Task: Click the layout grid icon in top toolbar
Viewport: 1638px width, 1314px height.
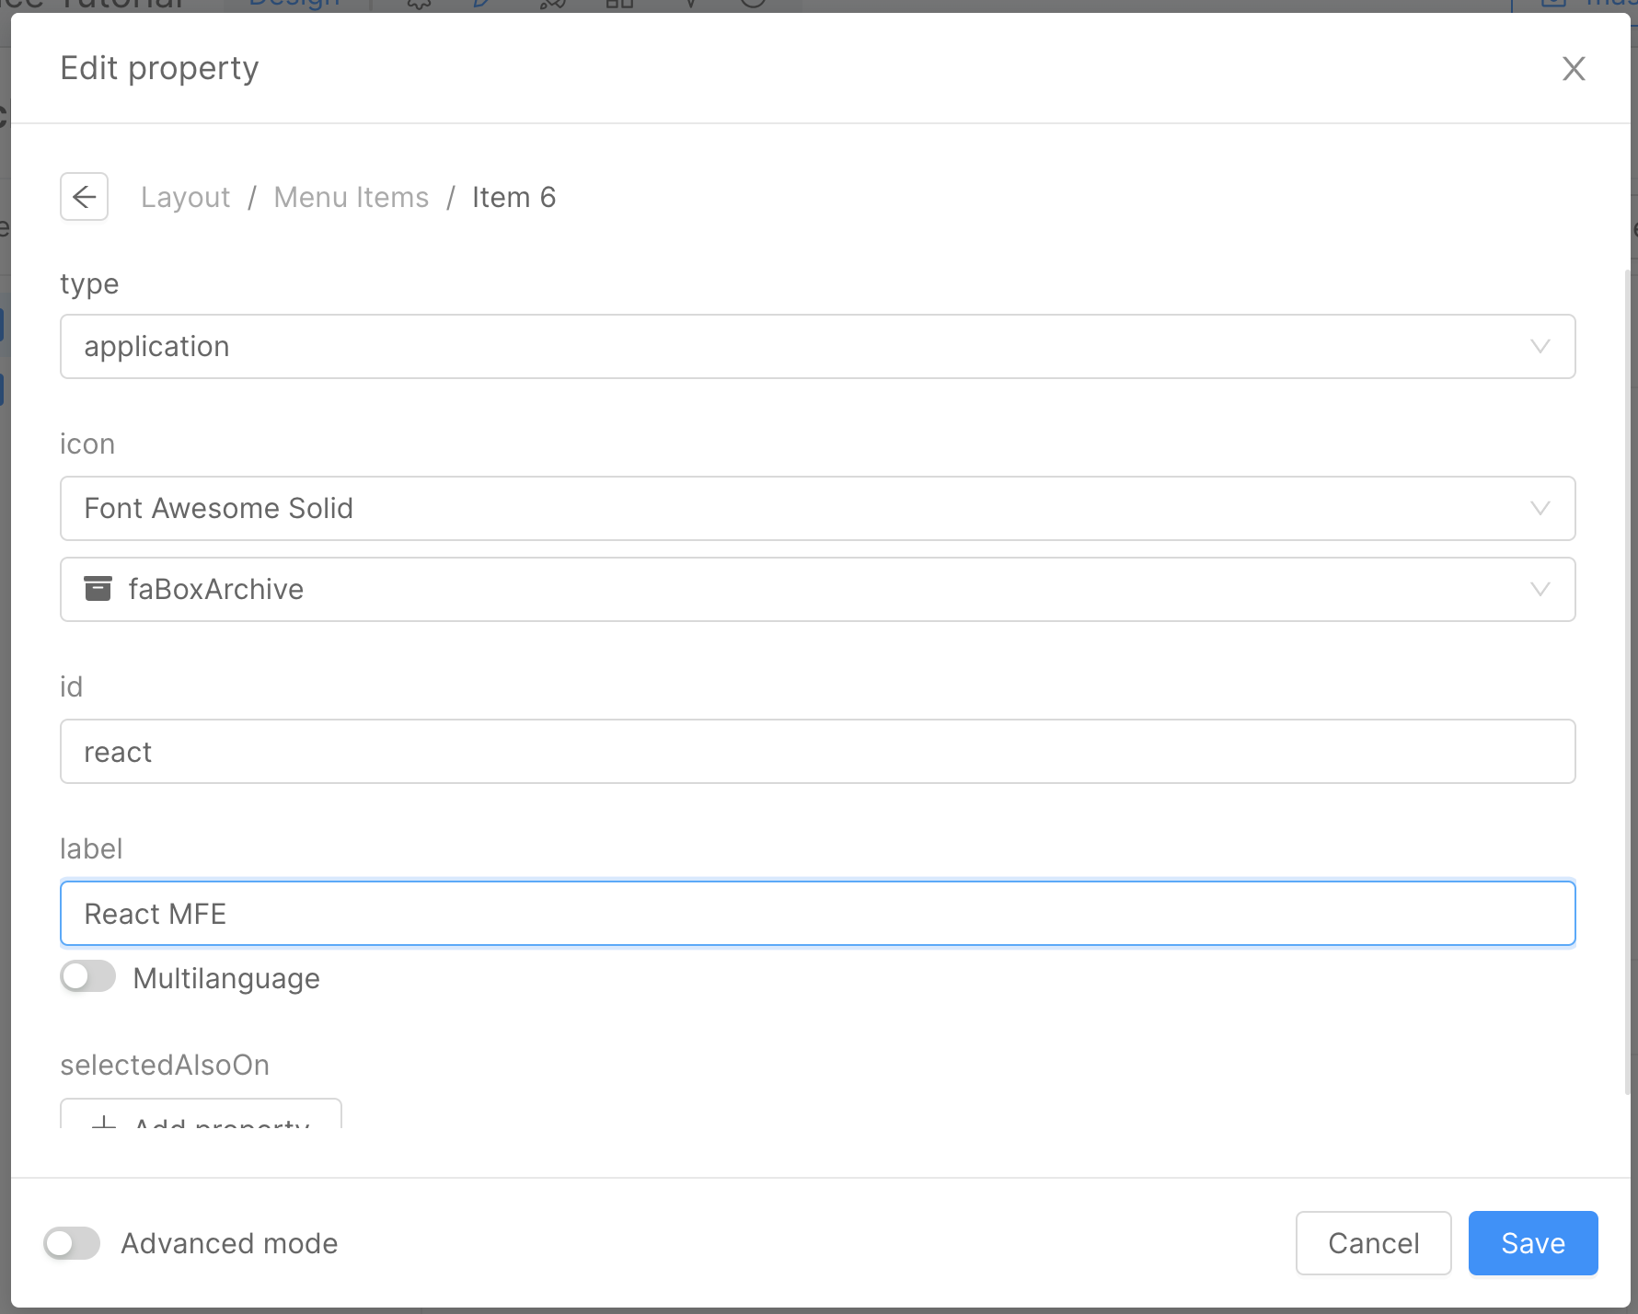Action: pos(618,4)
